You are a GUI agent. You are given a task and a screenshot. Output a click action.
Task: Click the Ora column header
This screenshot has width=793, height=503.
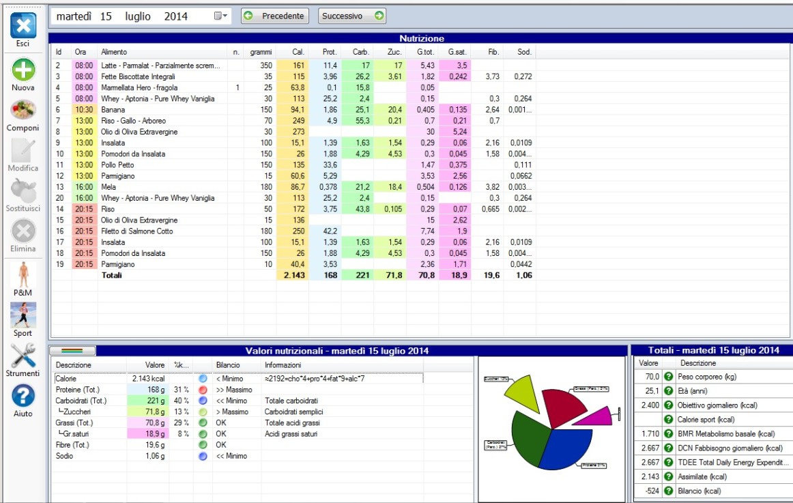click(x=81, y=52)
